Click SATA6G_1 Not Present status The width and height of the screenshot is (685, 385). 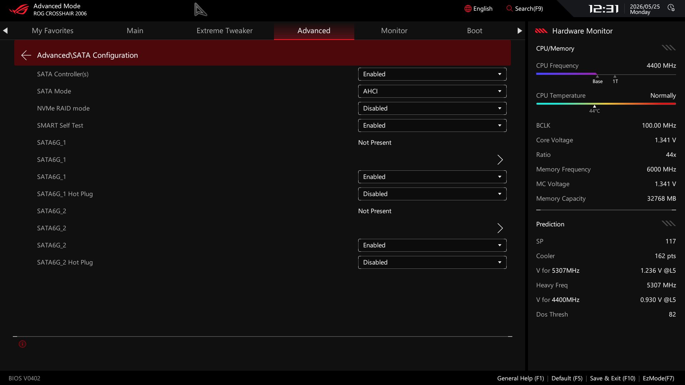pos(375,143)
